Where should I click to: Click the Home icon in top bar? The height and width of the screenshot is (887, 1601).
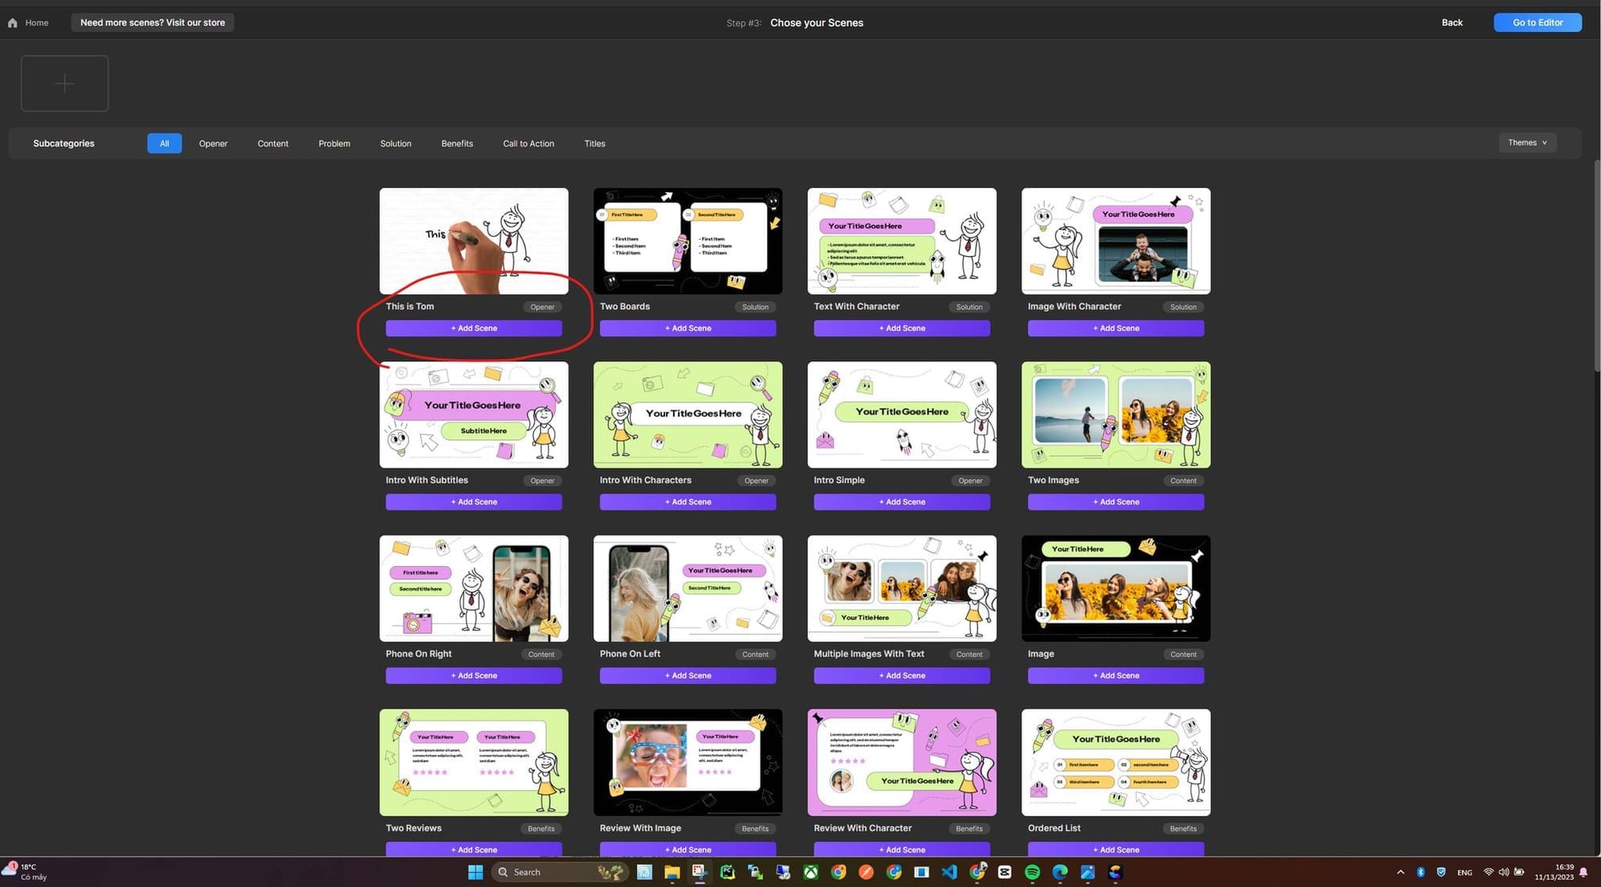pyautogui.click(x=13, y=23)
